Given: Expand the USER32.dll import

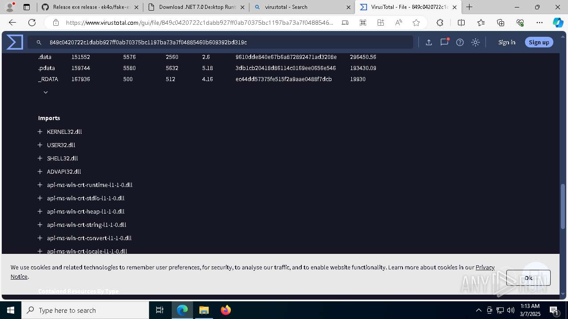Looking at the screenshot, I should [x=40, y=145].
